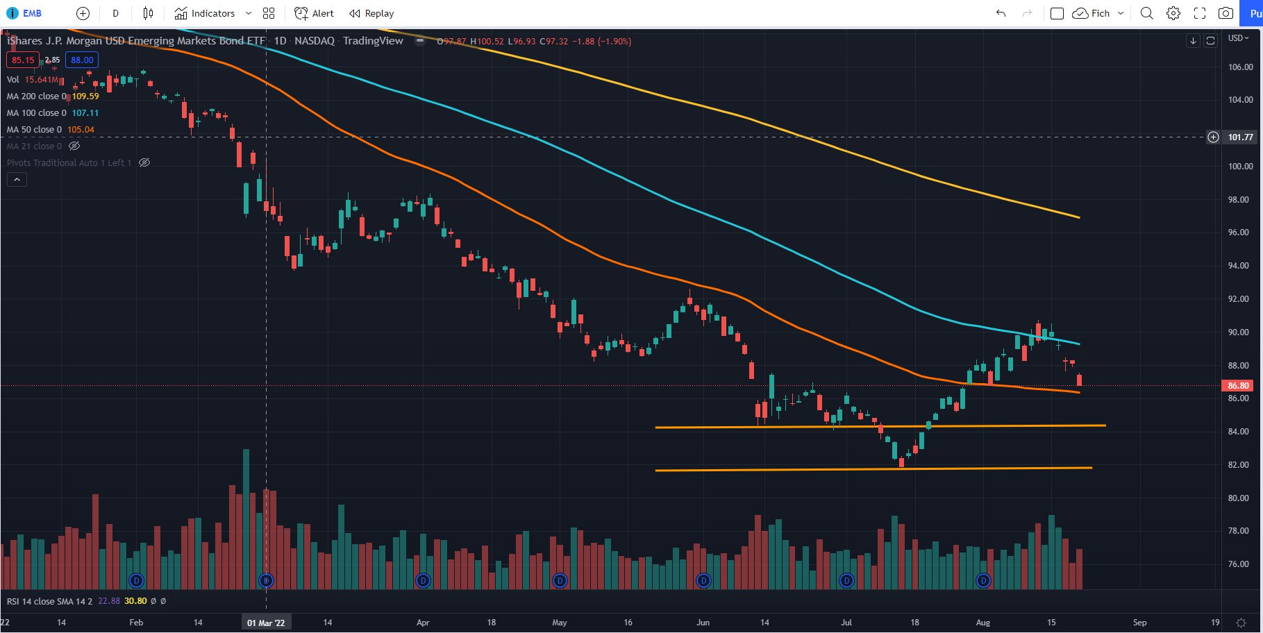1263x633 pixels.
Task: Open the layout setup square icon
Action: click(1057, 13)
